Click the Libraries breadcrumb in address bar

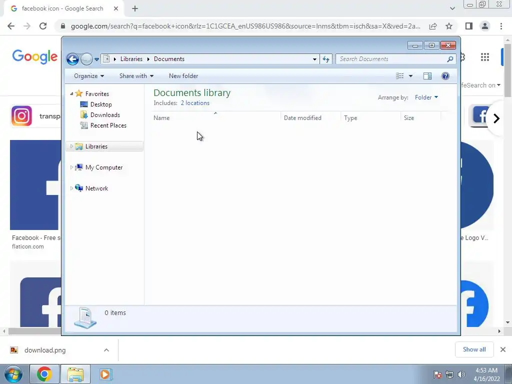click(x=131, y=59)
